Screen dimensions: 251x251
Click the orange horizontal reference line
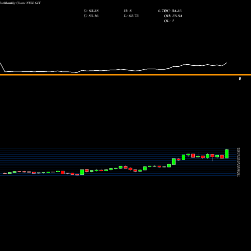[125, 75]
